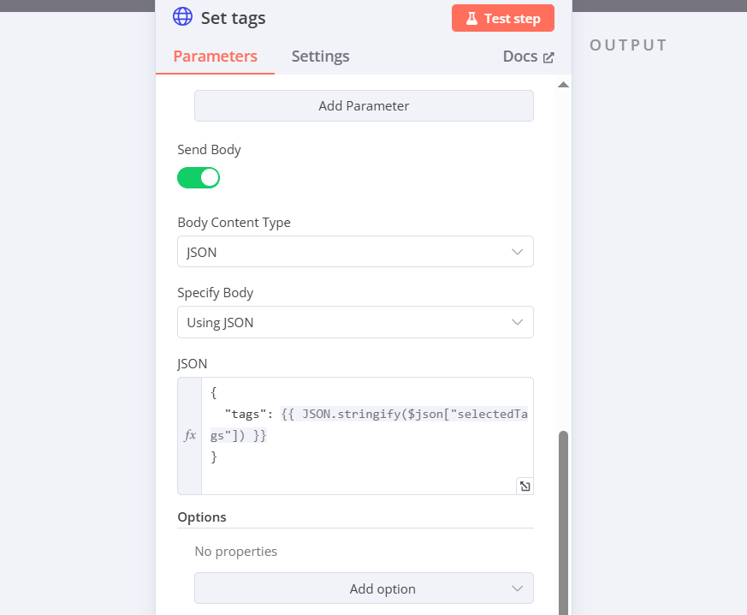Click the fx expression icon beside JSON editor
Image resolution: width=747 pixels, height=615 pixels.
190,435
